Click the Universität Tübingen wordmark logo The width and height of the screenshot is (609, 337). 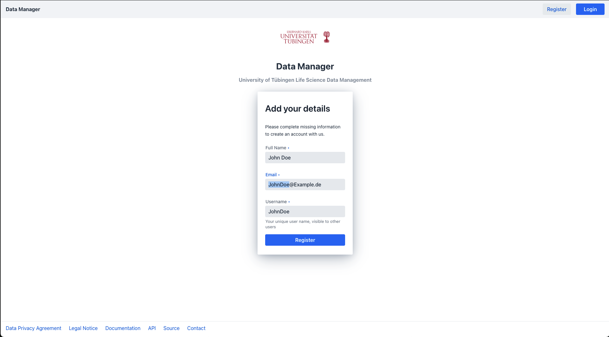tap(298, 37)
